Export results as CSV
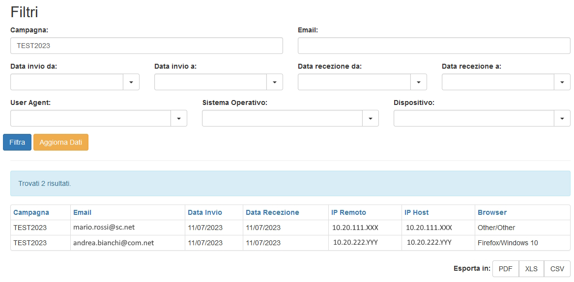The image size is (574, 282). 557,269
